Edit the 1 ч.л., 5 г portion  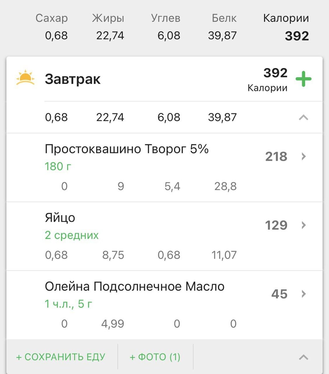tap(68, 304)
